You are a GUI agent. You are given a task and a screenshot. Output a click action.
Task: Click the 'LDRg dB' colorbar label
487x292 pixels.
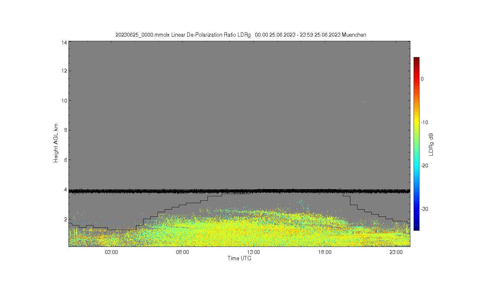pyautogui.click(x=431, y=145)
